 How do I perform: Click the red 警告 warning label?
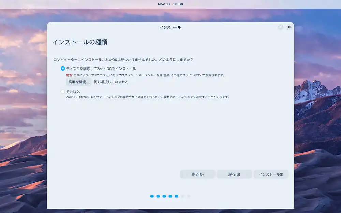click(x=69, y=75)
